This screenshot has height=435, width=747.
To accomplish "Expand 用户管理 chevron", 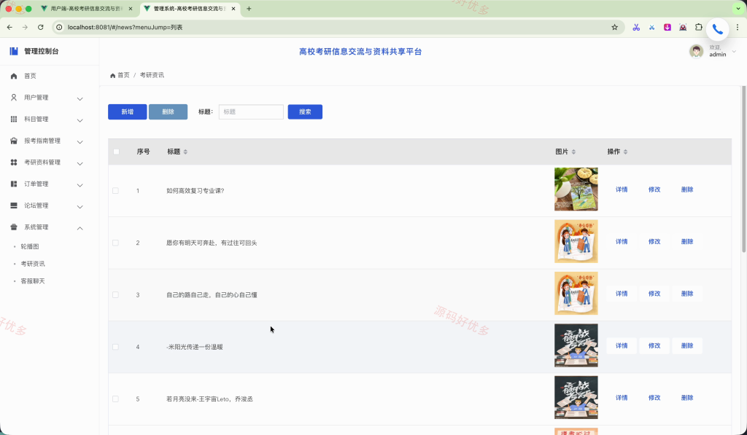I will point(80,98).
